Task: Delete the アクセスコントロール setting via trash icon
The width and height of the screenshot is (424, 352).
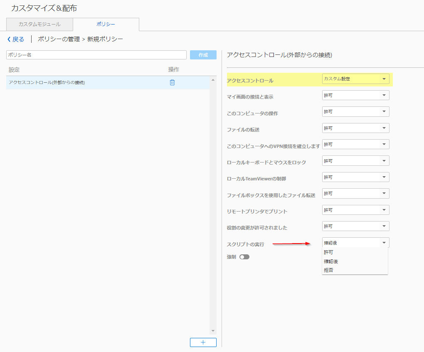Action: (172, 82)
